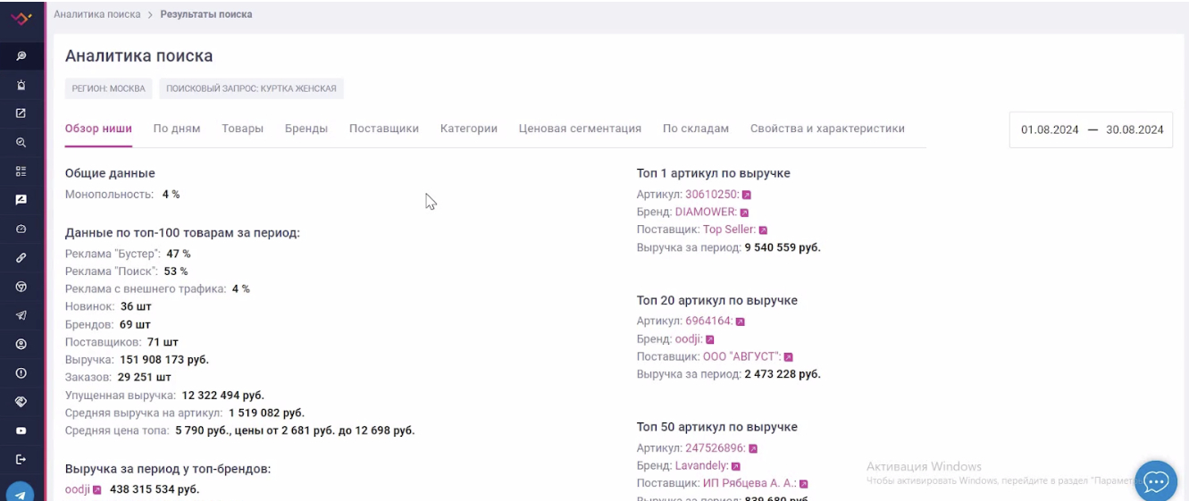Open the paper plane sidebar icon
The image size is (1189, 501).
21,315
